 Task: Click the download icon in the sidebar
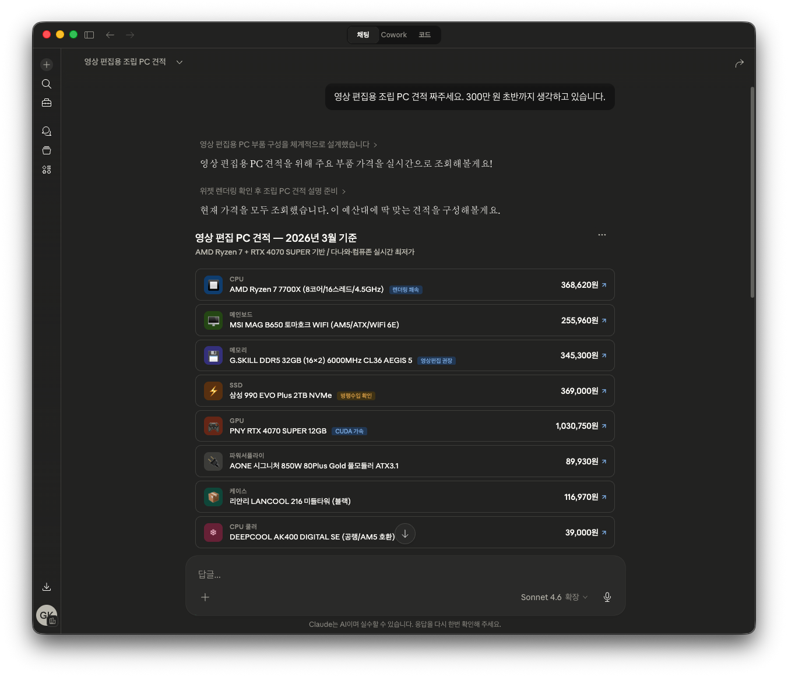47,587
